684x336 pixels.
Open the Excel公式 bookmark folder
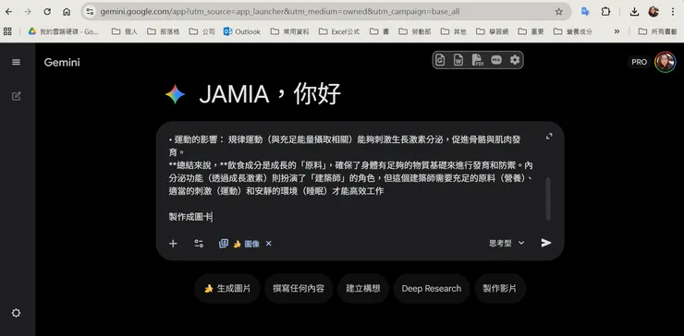pos(339,31)
